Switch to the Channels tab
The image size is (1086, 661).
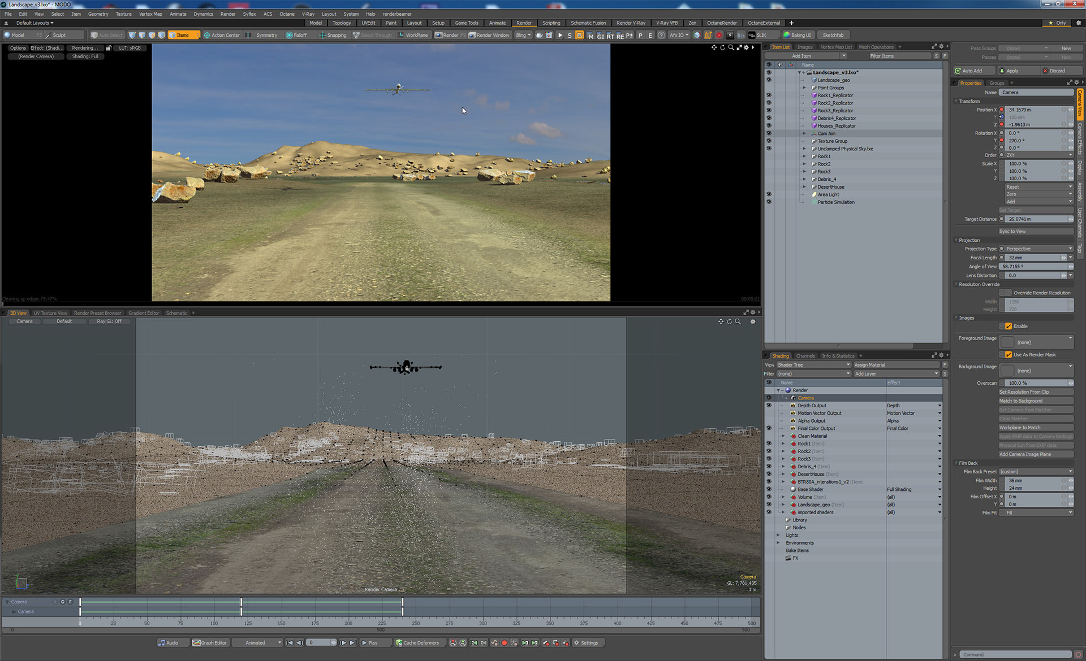pos(805,356)
